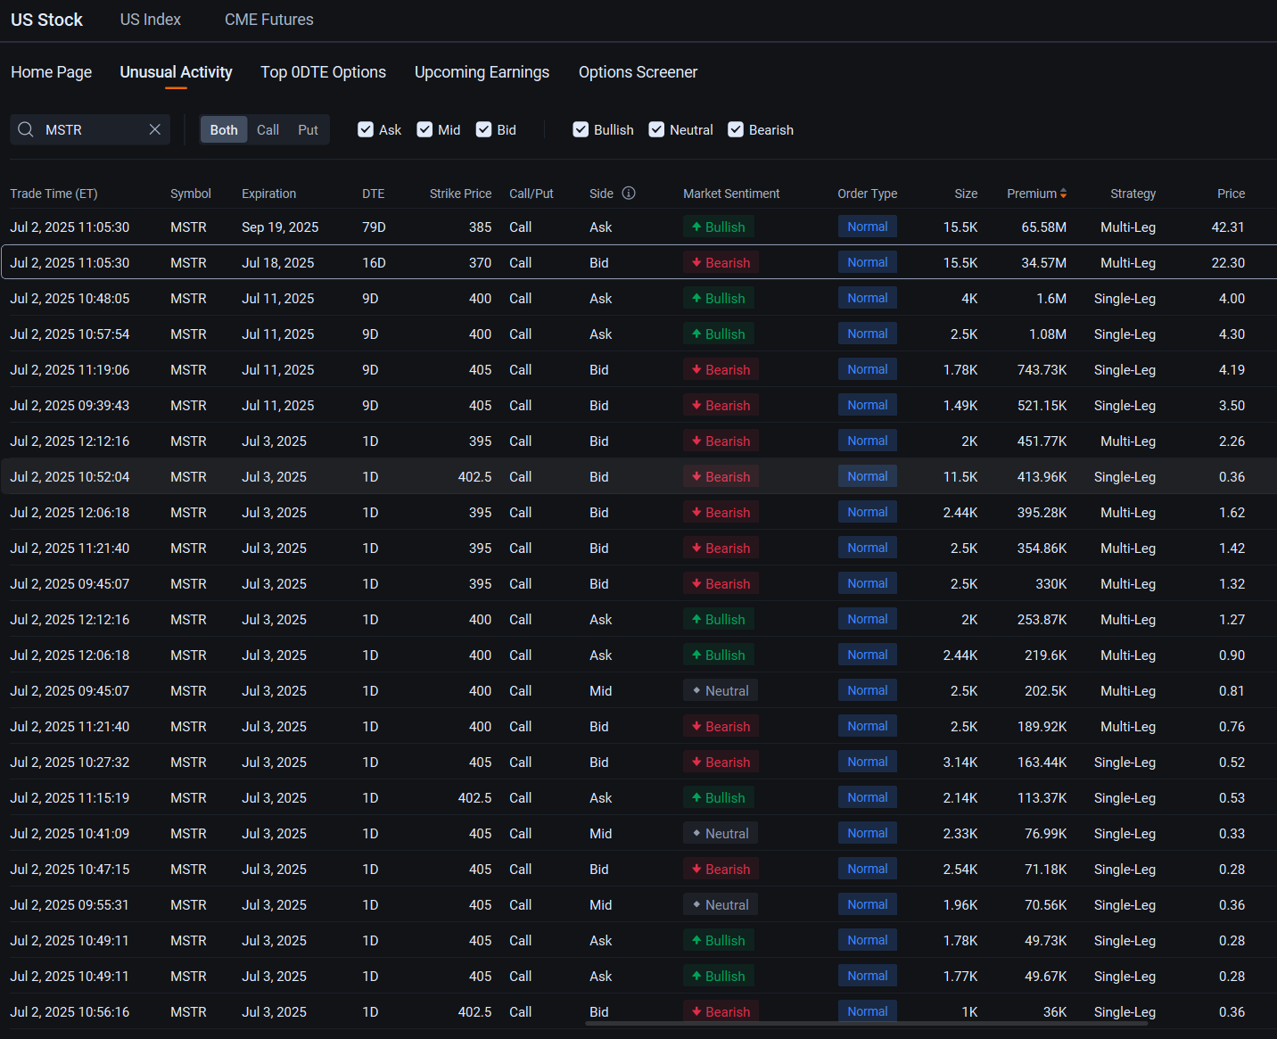Click the 1.08M premium value
1277x1039 pixels.
pyautogui.click(x=1048, y=334)
